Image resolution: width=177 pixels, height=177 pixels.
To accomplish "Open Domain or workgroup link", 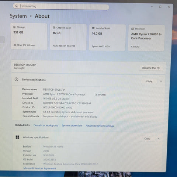I will [46, 125].
